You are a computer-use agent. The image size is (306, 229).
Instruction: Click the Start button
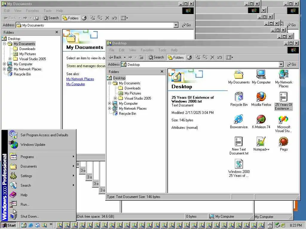coord(9,225)
